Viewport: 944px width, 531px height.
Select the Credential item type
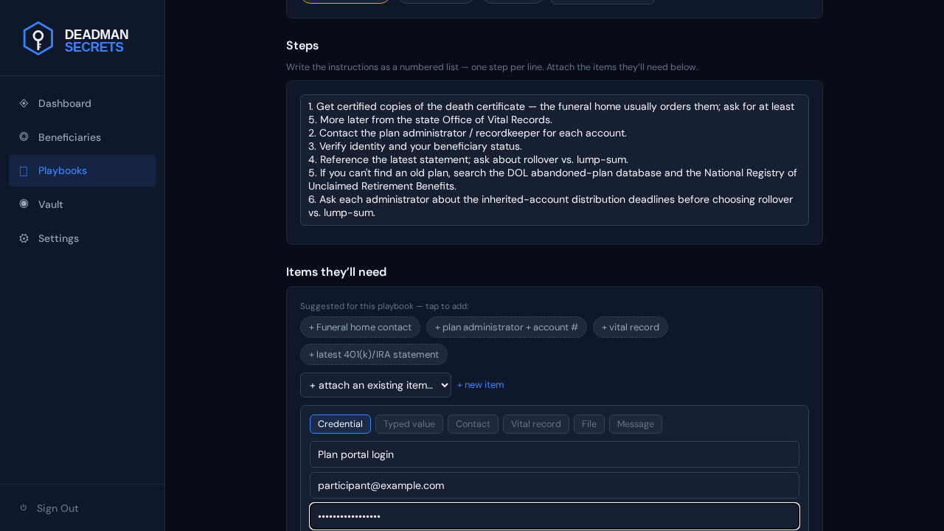click(x=340, y=424)
